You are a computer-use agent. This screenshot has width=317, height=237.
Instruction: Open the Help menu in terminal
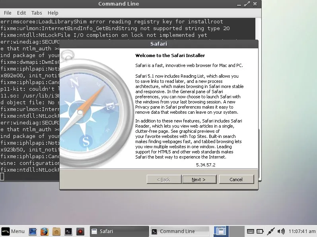click(x=53, y=13)
